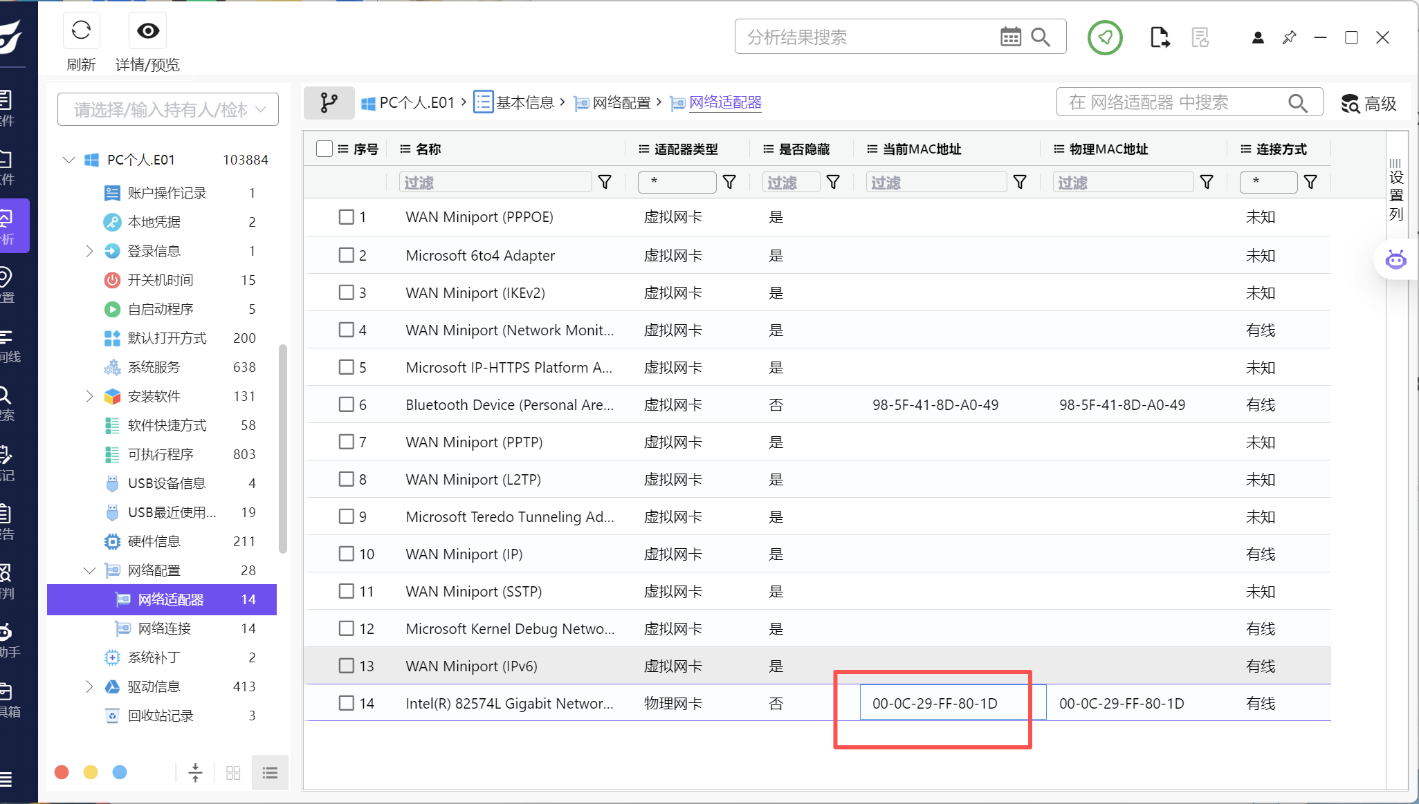The width and height of the screenshot is (1419, 804).
Task: Select the blue color tag dot
Action: click(x=120, y=772)
